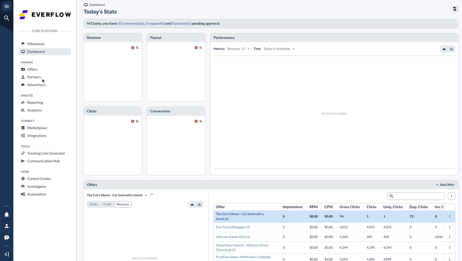Screen dimensions: 462x261
Task: Open Automation in sidebar
Action: [x=45, y=194]
